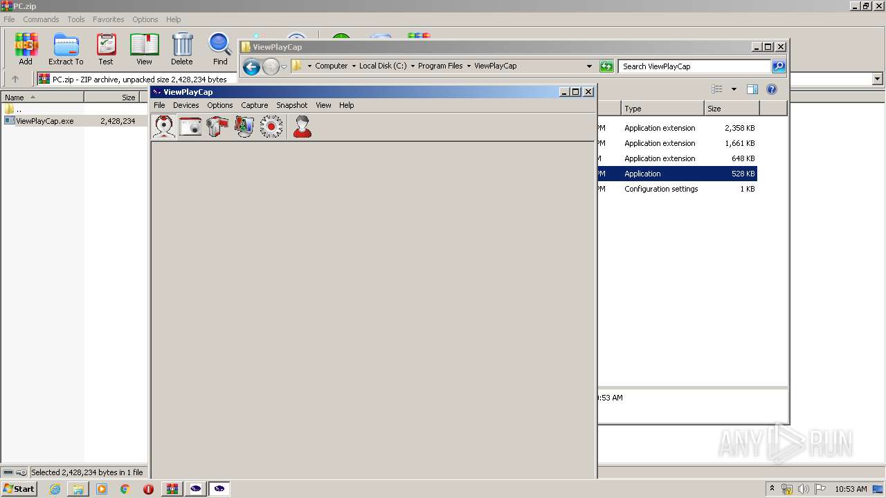
Task: Sort by Size column in Explorer
Action: (x=732, y=109)
